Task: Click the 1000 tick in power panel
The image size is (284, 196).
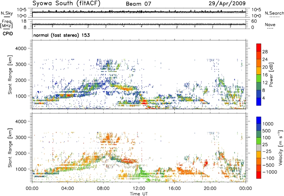Action: 21,96
